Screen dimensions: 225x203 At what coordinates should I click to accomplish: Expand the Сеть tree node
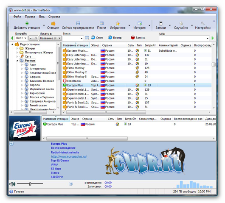[17, 57]
